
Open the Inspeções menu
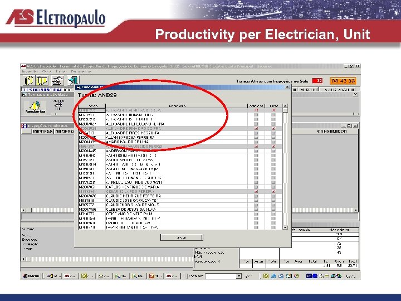(30, 71)
